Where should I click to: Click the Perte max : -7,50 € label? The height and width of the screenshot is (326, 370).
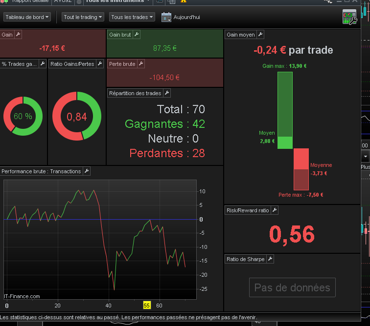[301, 195]
